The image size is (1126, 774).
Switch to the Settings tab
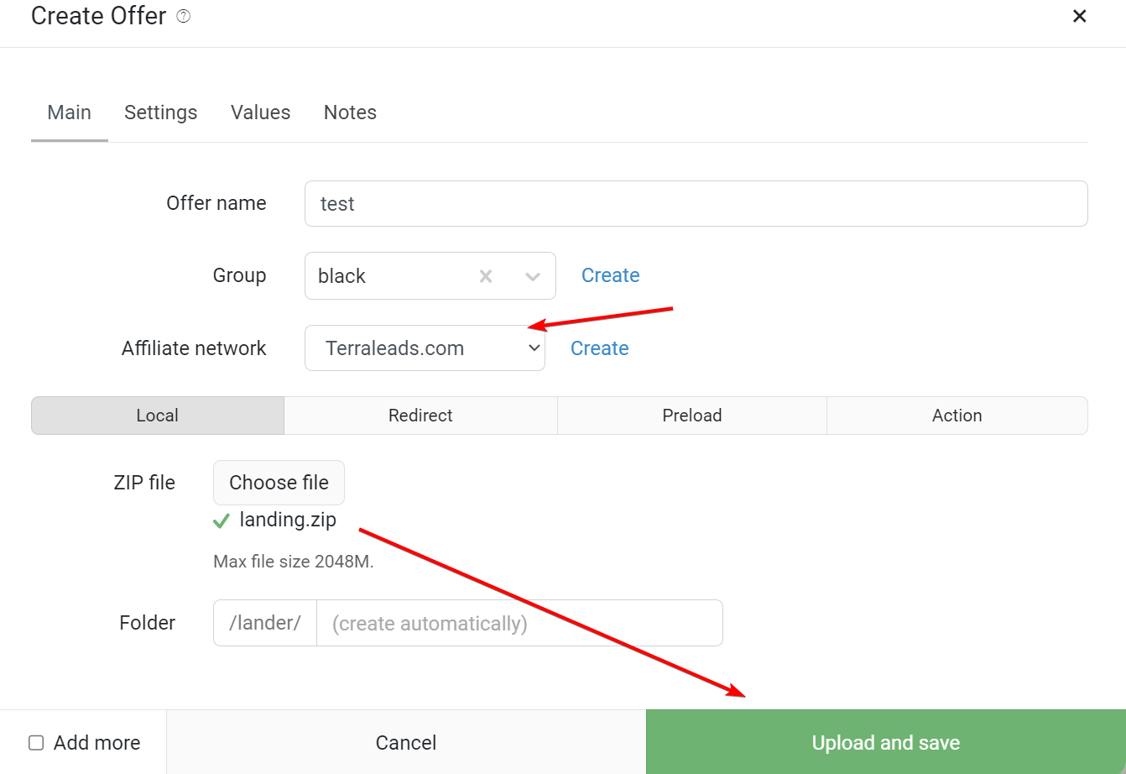161,112
